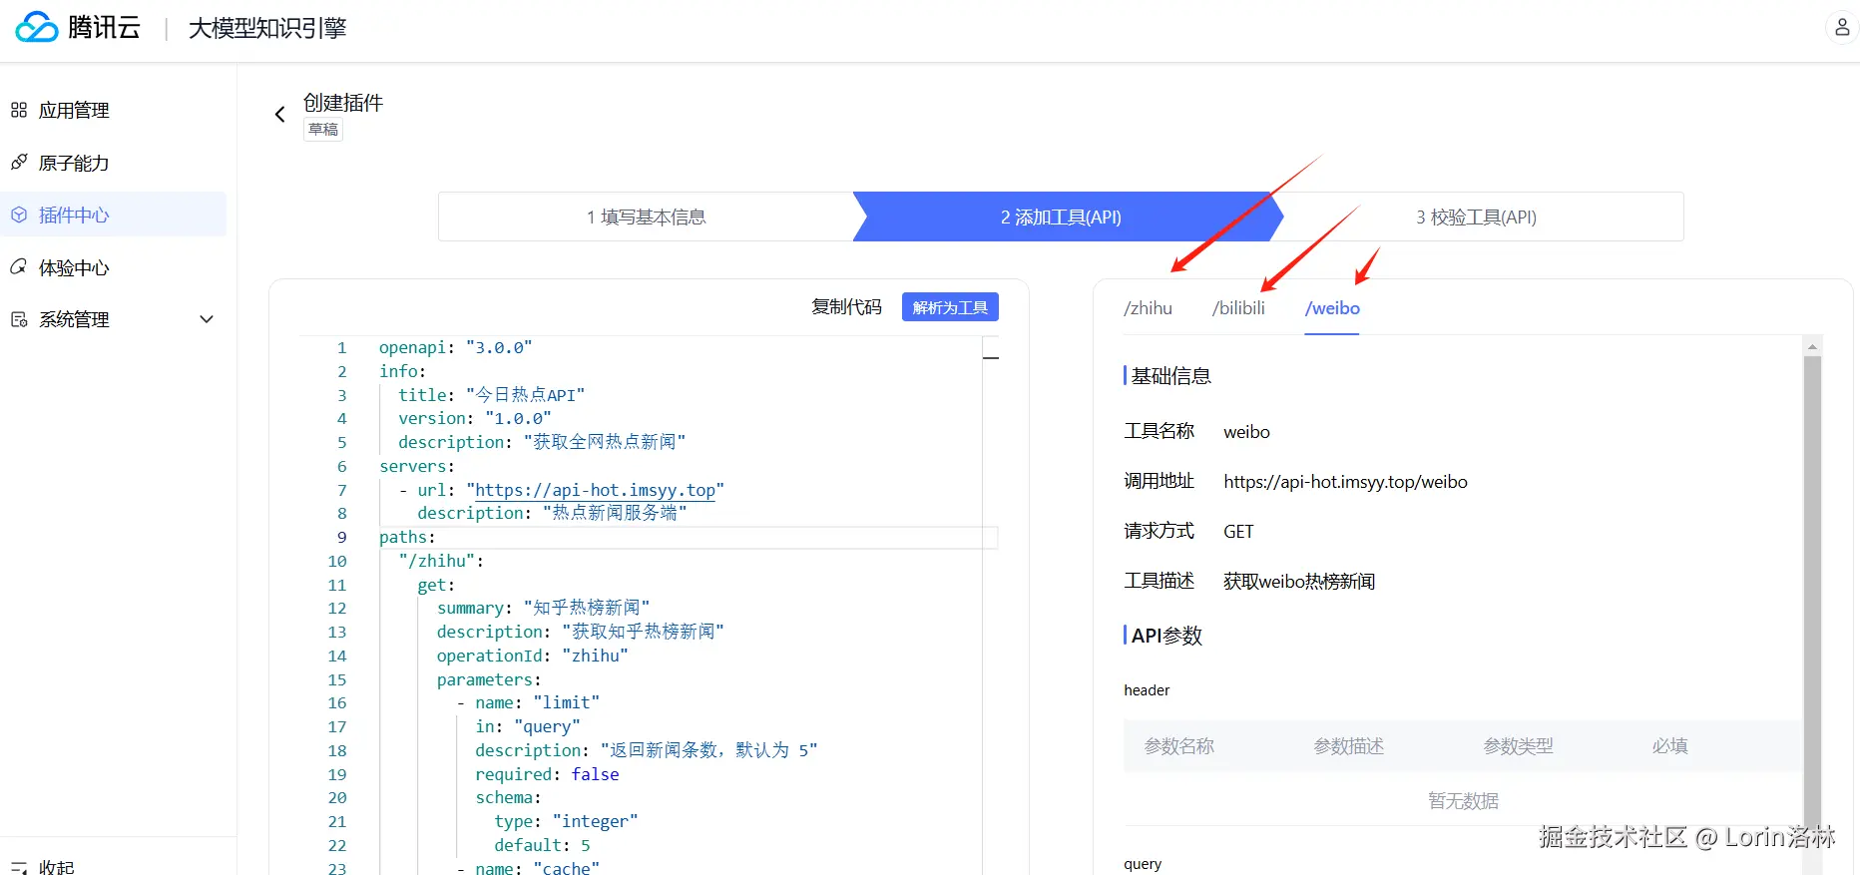
Task: Click the 调用地址 value https://api-hot.imsyy.top/weibo
Action: (x=1345, y=482)
